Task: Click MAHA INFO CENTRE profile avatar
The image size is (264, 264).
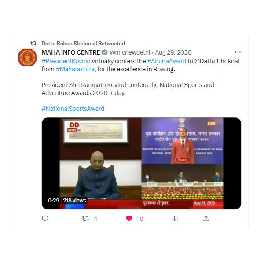Action: (x=27, y=57)
